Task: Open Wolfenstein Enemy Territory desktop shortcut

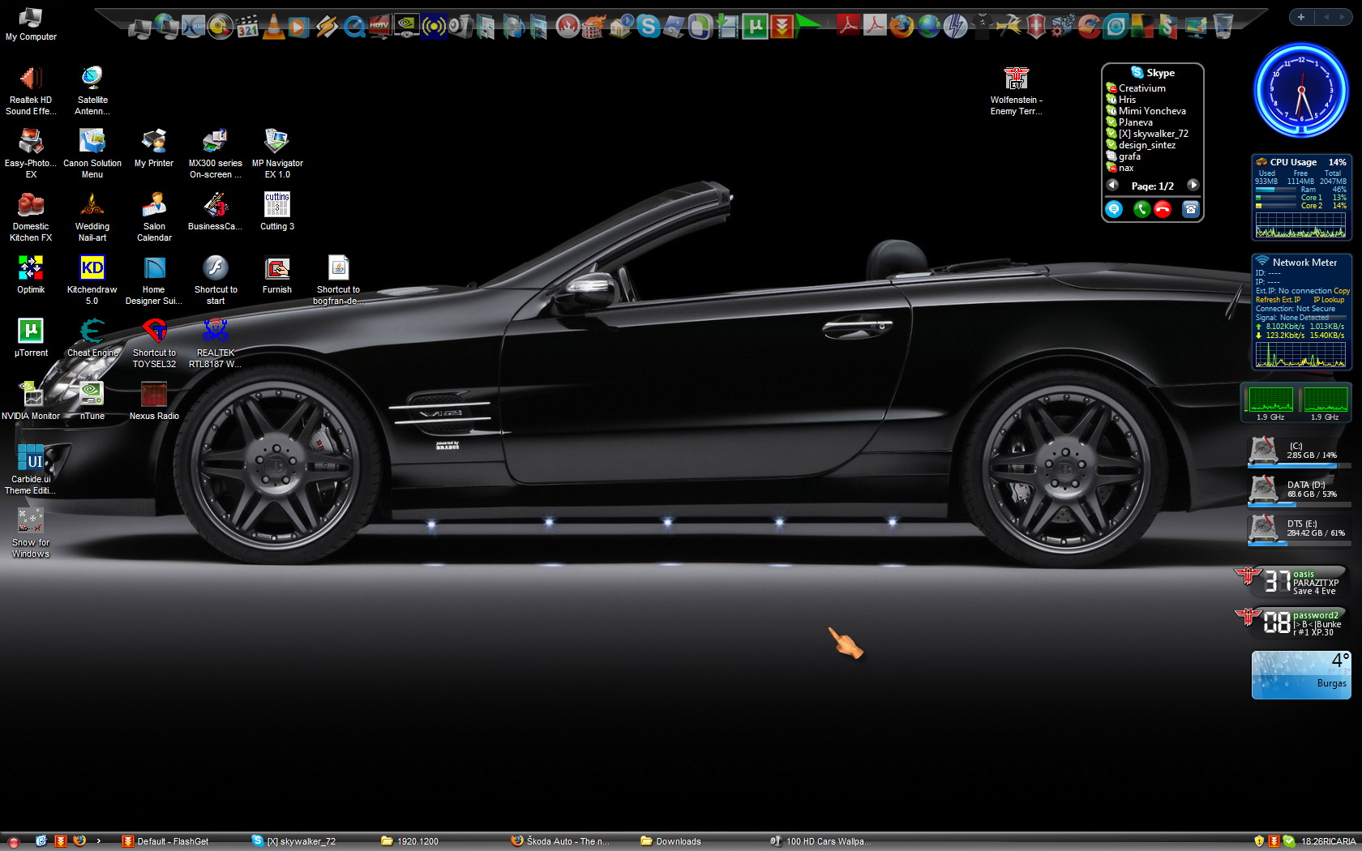Action: (x=1016, y=79)
